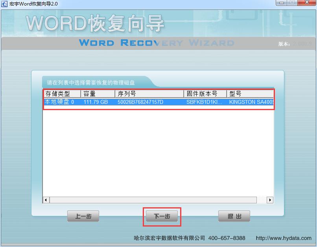Viewport: 317px width, 247px height.
Task: Click the KINGSTON model cell
Action: [x=251, y=102]
